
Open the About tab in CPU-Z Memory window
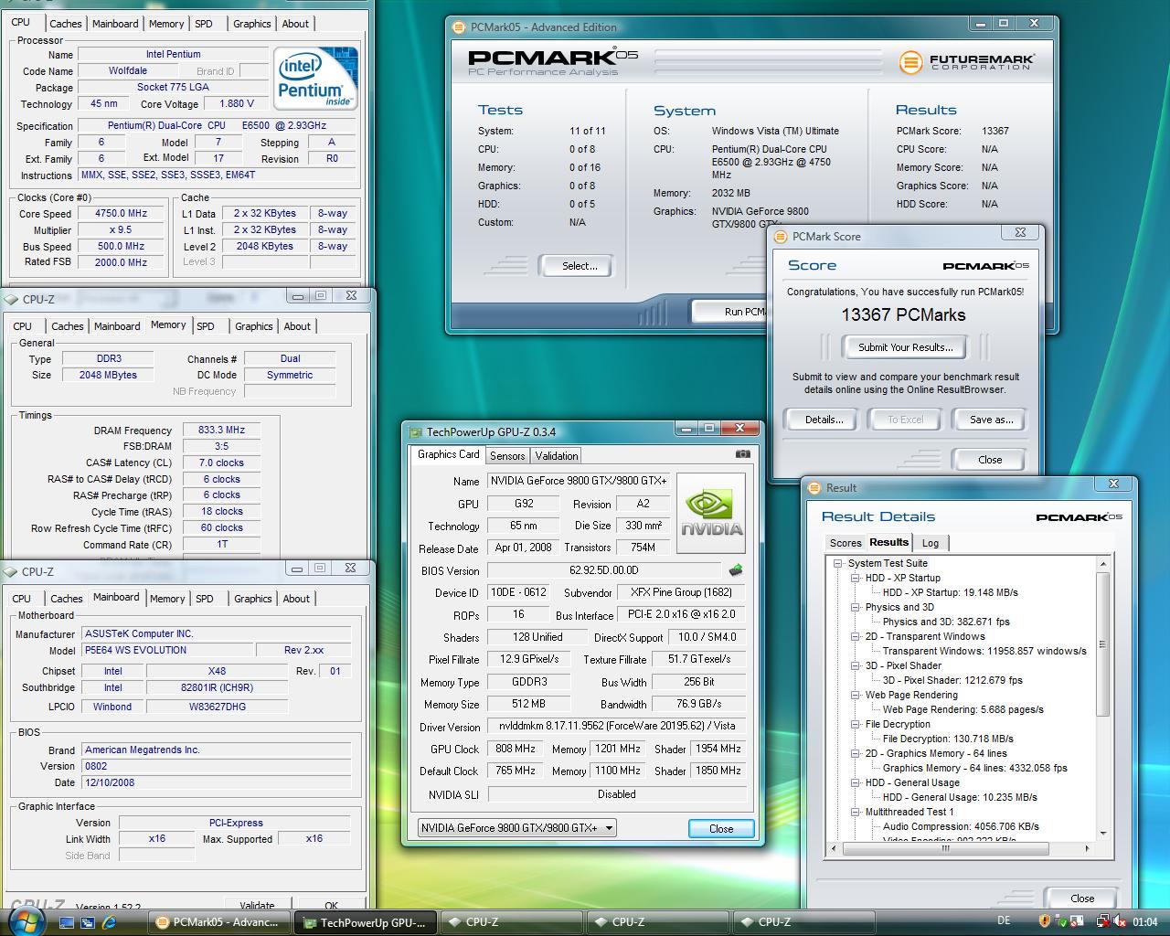296,326
